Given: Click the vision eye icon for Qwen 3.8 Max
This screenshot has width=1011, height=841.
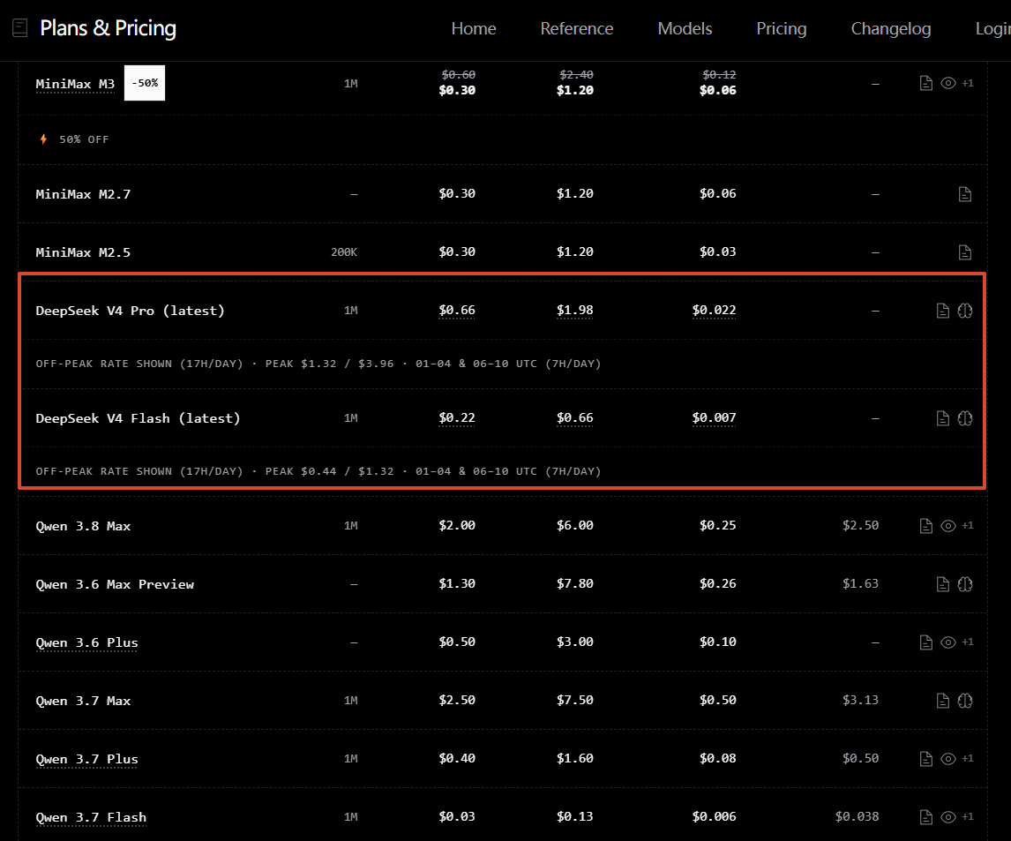Looking at the screenshot, I should (x=947, y=526).
